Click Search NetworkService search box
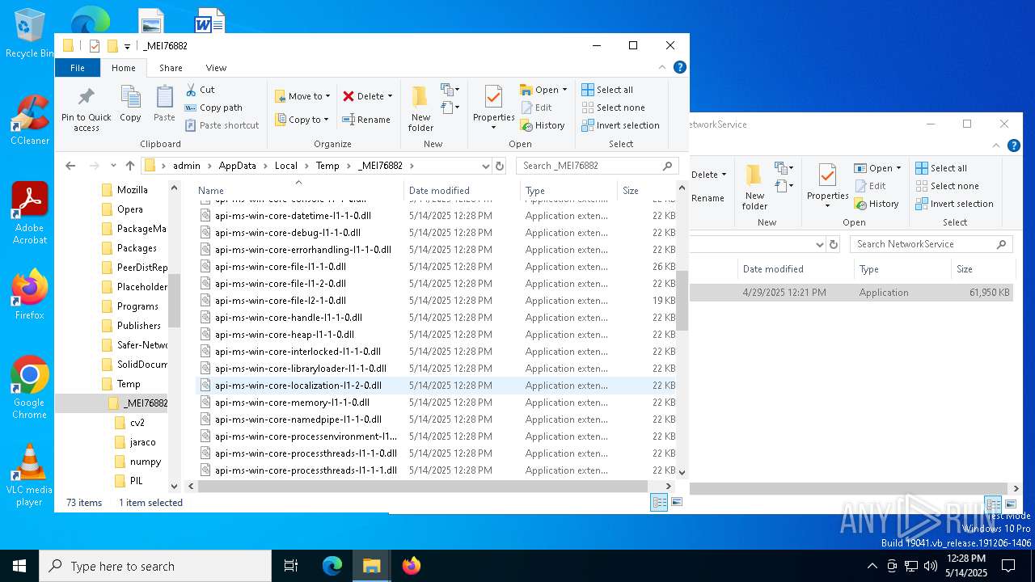Image resolution: width=1035 pixels, height=582 pixels. 931,244
